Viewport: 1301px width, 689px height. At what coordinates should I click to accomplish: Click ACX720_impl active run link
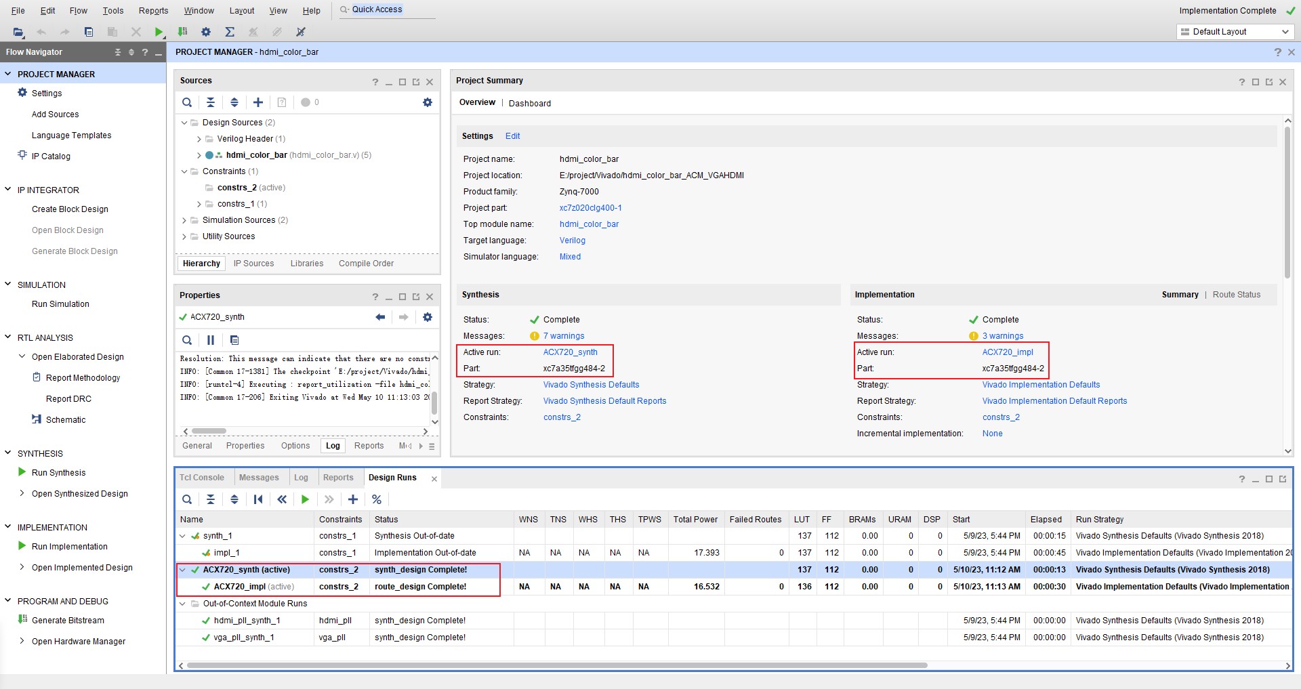[x=1008, y=352]
